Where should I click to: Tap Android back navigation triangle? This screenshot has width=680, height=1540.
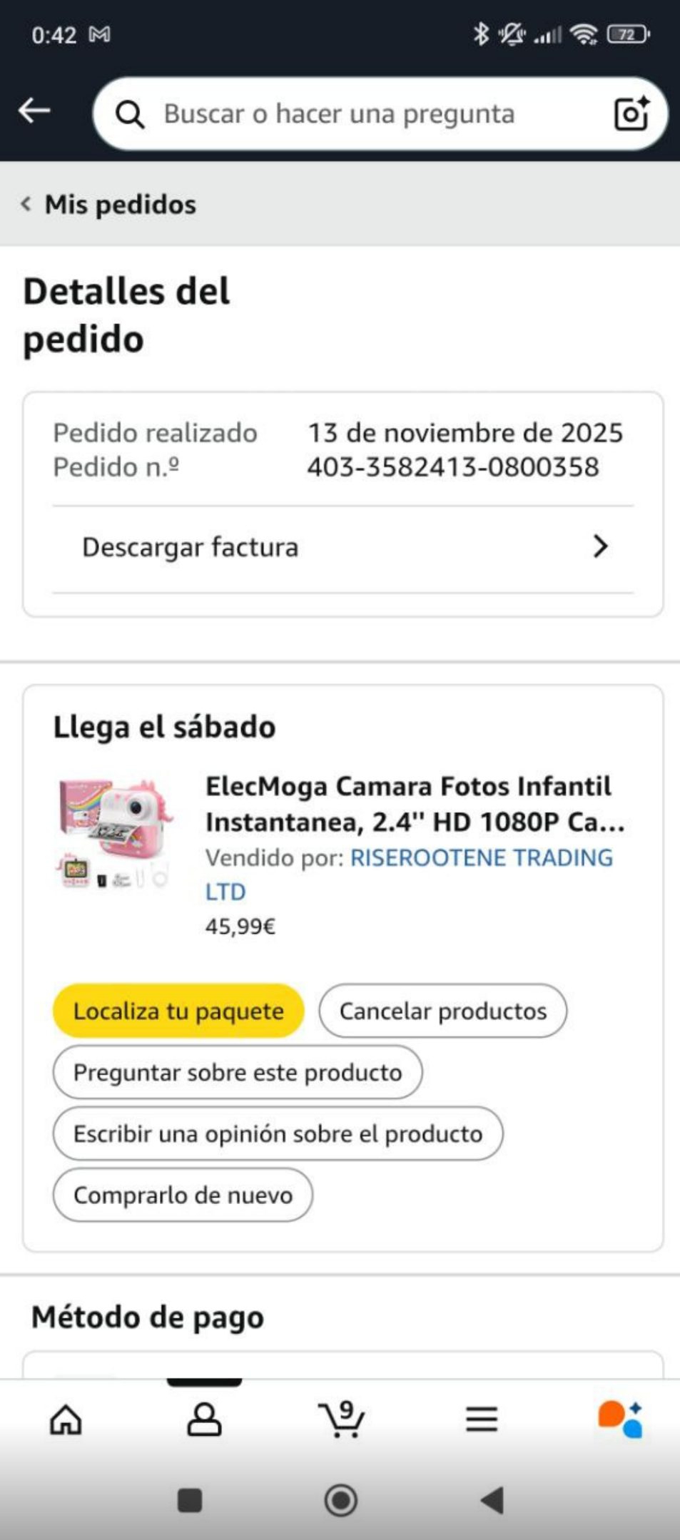[x=492, y=1500]
